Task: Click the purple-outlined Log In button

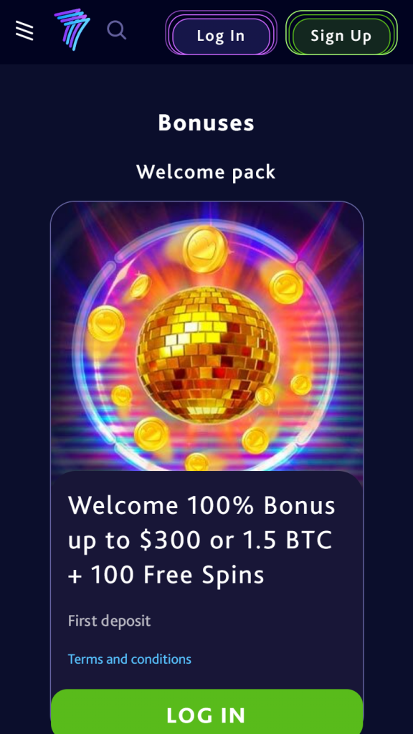Action: click(x=221, y=36)
